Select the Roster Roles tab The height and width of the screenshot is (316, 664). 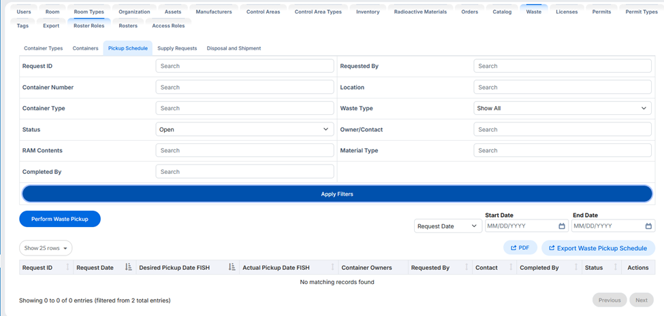[x=89, y=26]
